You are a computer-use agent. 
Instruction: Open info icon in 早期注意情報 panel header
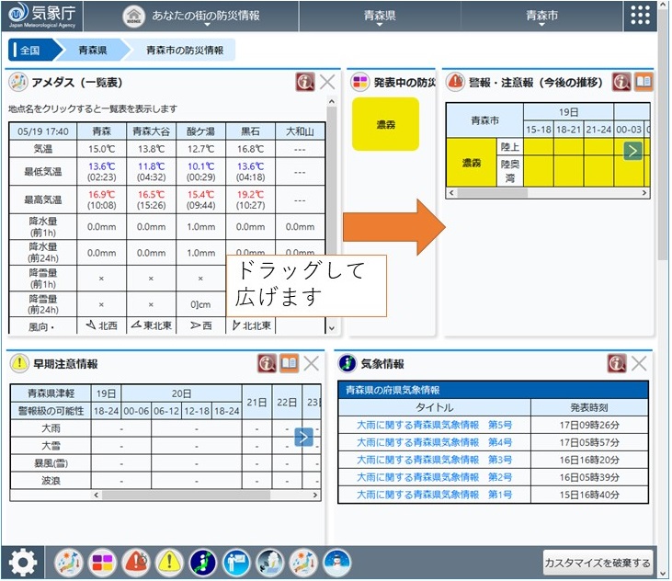(267, 364)
